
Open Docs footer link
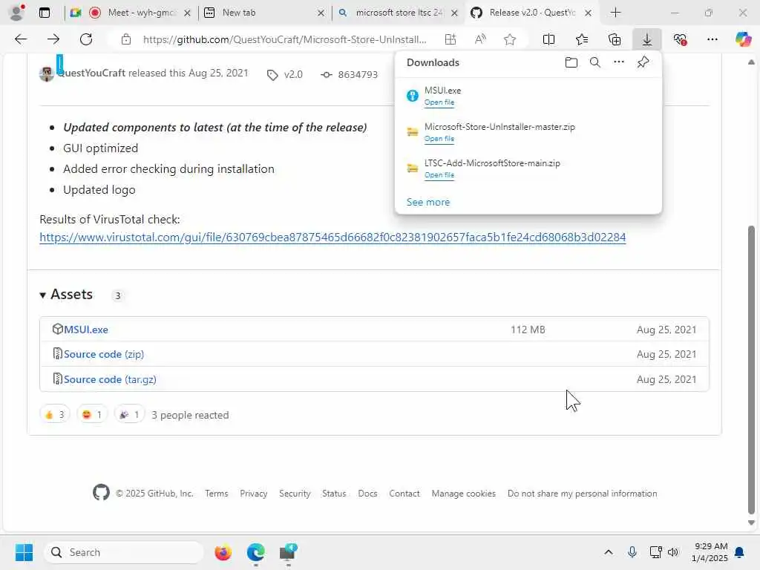367,493
